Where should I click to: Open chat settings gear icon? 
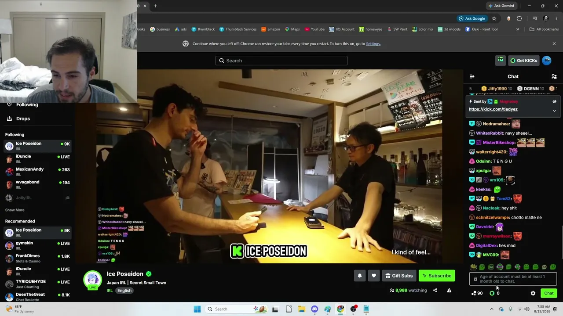533,293
